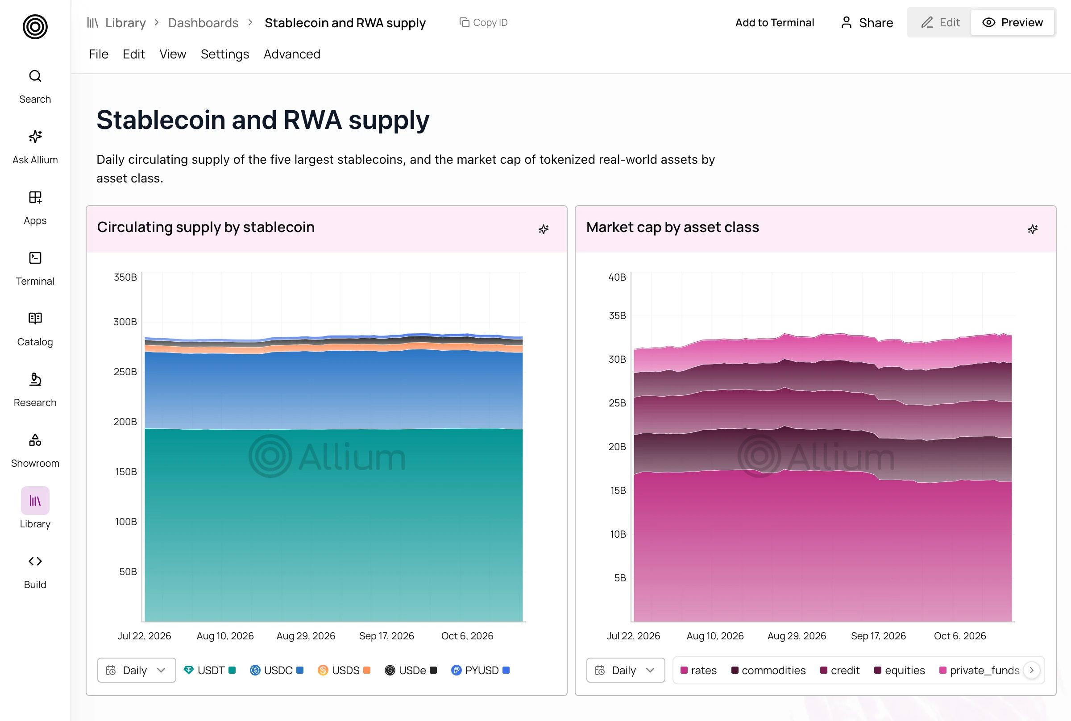Click the dashboard title heading

pyautogui.click(x=262, y=120)
